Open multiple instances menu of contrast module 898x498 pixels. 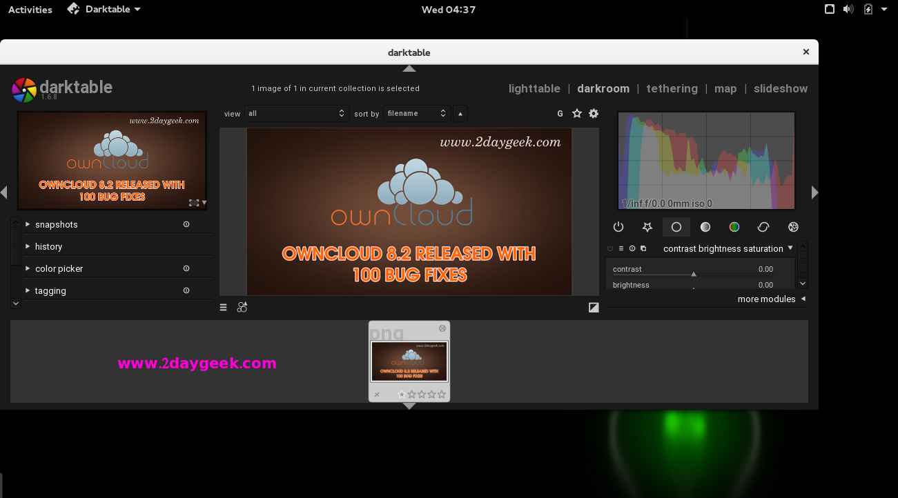643,248
